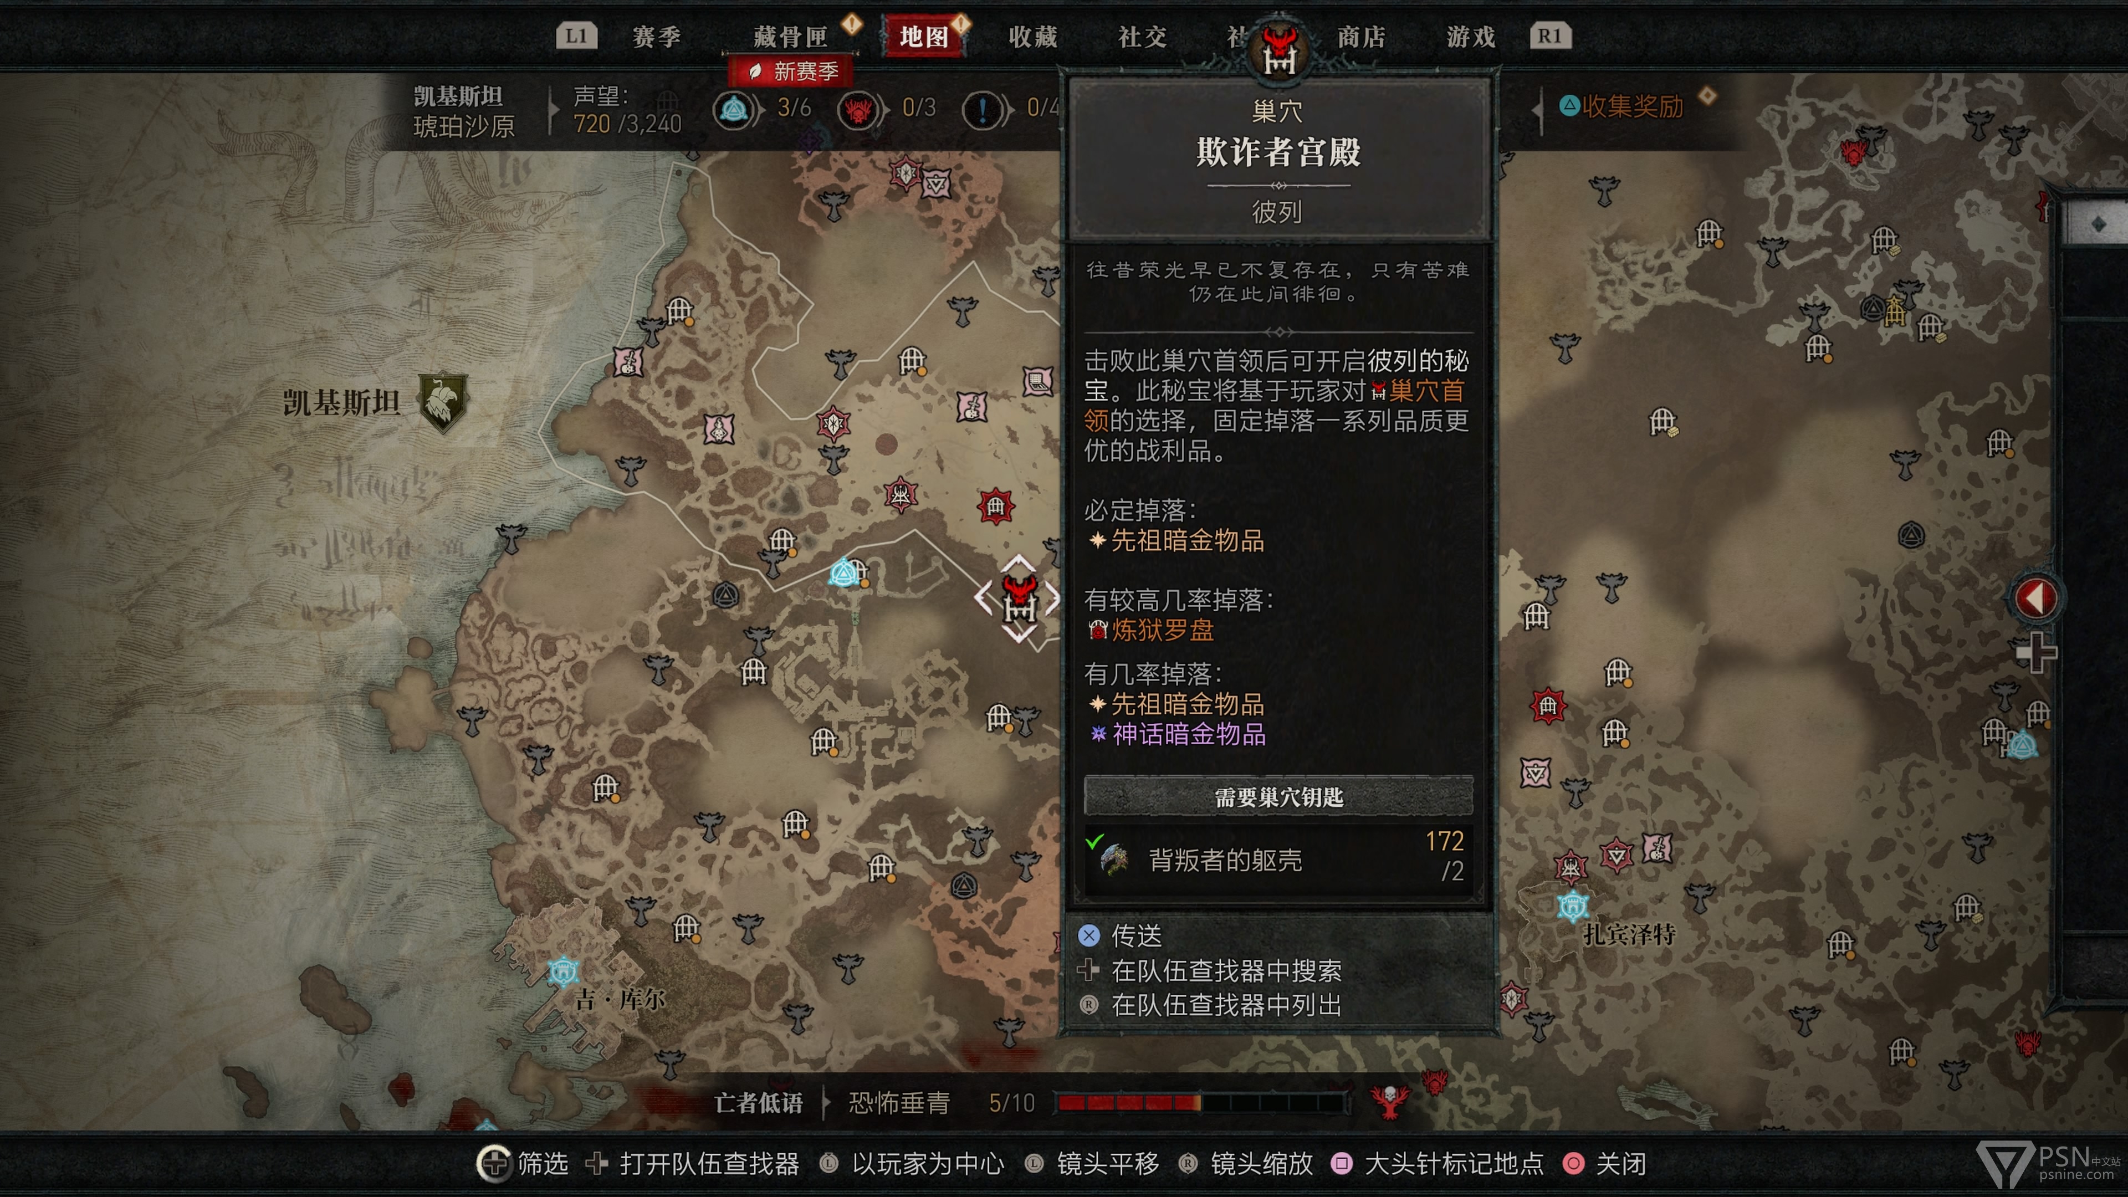Click the 亡者低语 5/10 progress bar
Screen dimensions: 2128x1197
click(1202, 1102)
